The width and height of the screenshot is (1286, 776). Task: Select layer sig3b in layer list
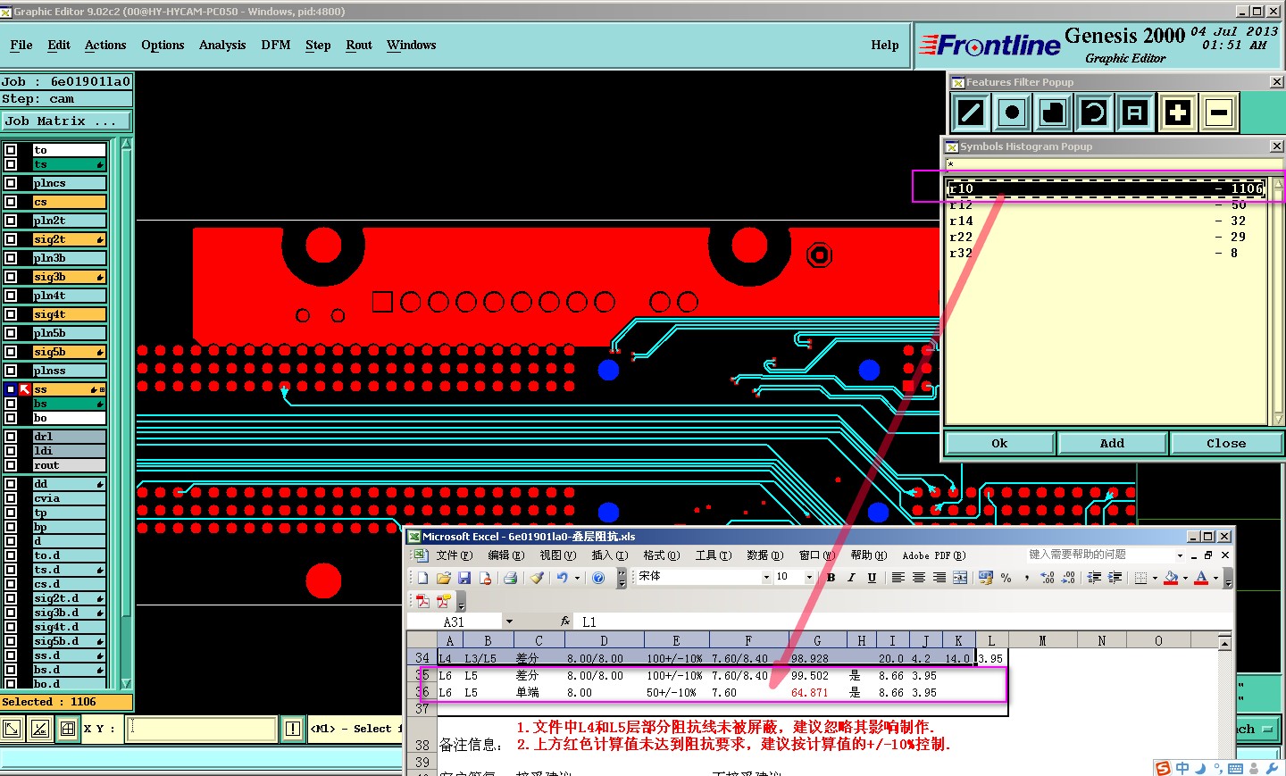pyautogui.click(x=69, y=277)
